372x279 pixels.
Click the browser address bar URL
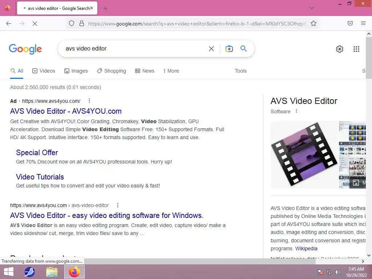coord(197,24)
